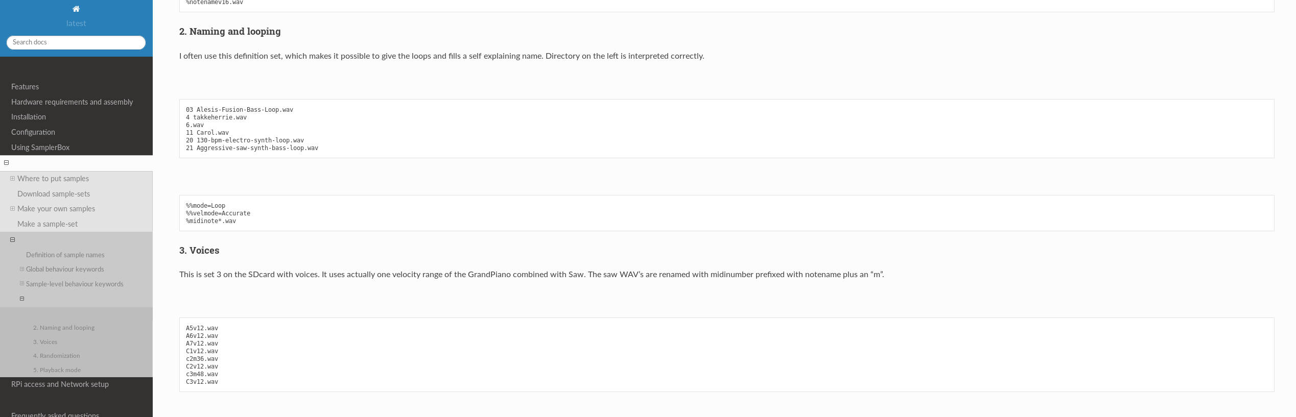Jump to Definition of sample names
Image resolution: width=1296 pixels, height=417 pixels.
click(x=65, y=255)
